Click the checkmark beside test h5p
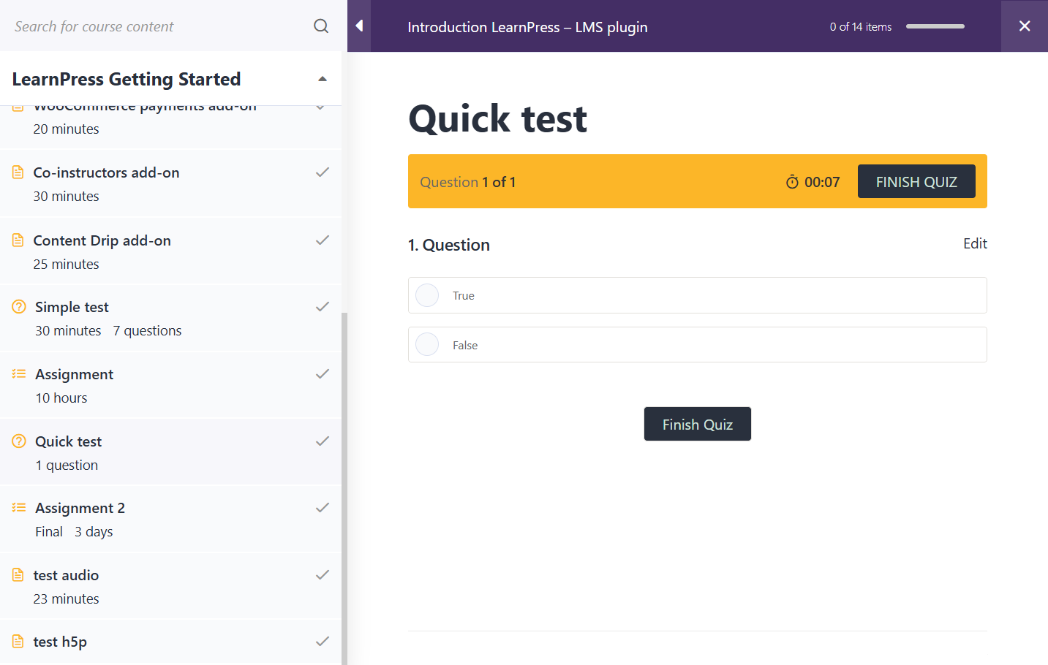The height and width of the screenshot is (665, 1048). [323, 642]
